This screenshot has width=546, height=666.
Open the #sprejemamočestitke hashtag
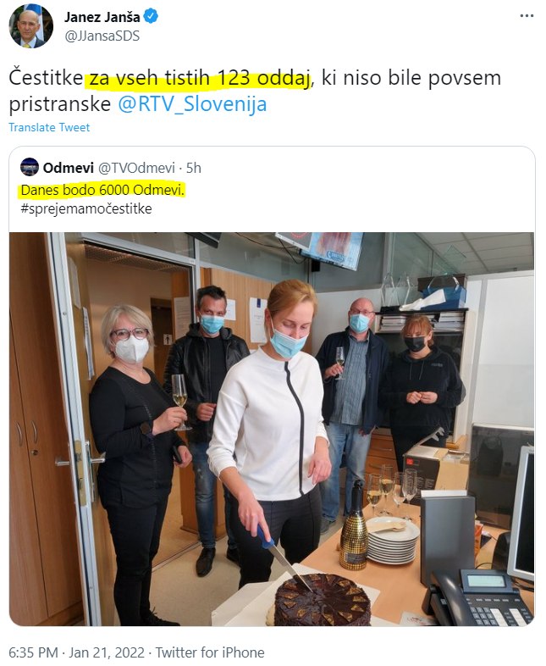click(x=86, y=208)
